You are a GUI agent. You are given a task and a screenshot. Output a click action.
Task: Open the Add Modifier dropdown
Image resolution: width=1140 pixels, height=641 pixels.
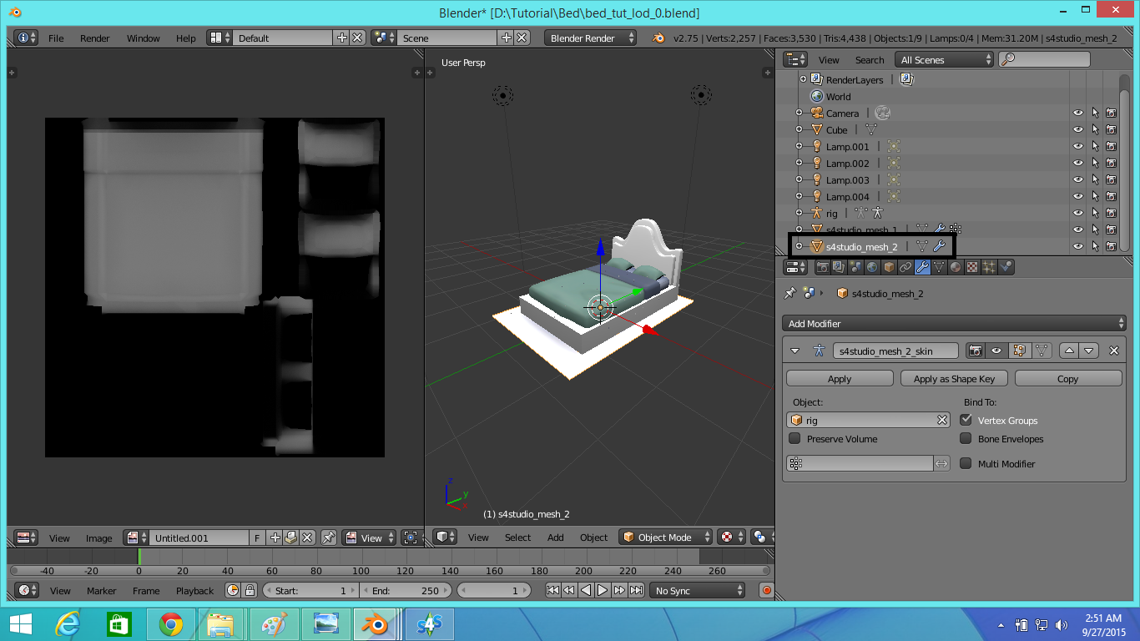pos(956,324)
